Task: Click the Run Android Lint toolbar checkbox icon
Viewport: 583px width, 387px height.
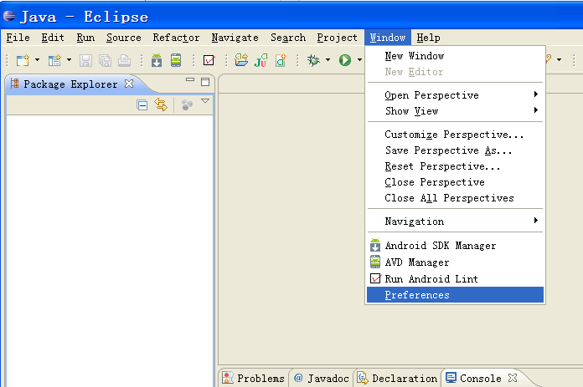Action: click(209, 60)
